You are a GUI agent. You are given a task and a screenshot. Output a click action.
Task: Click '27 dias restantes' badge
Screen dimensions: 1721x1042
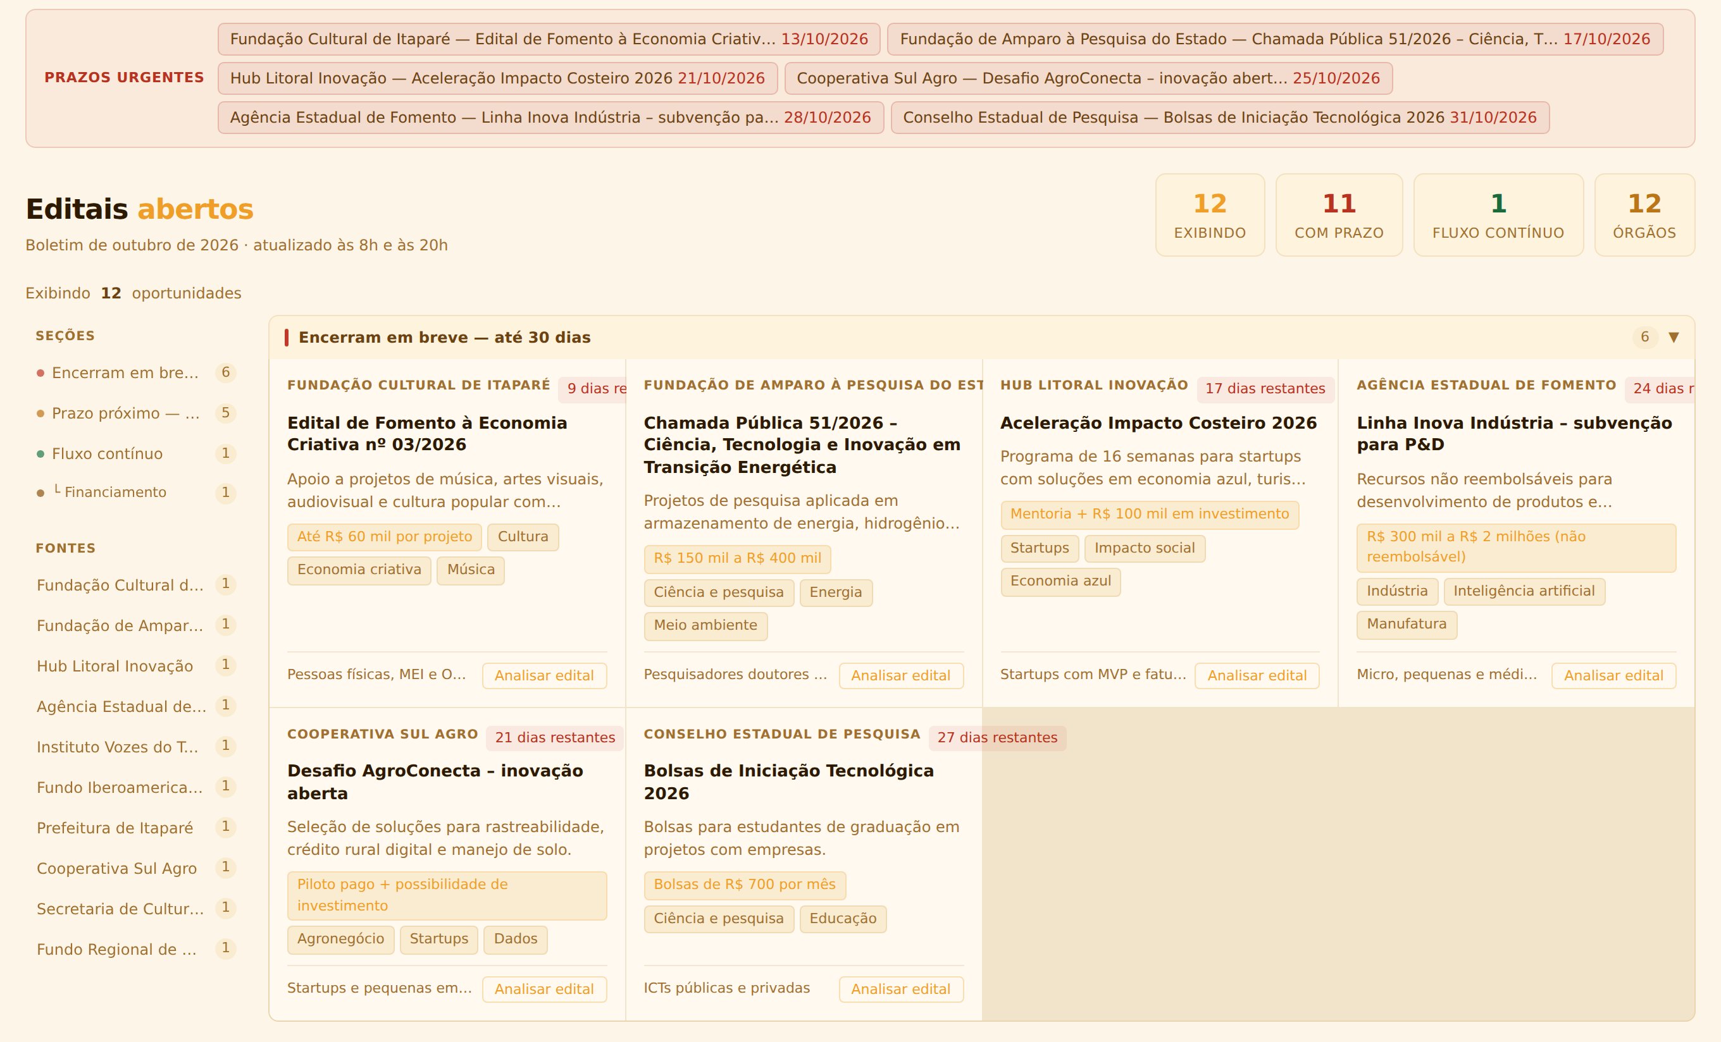(997, 738)
